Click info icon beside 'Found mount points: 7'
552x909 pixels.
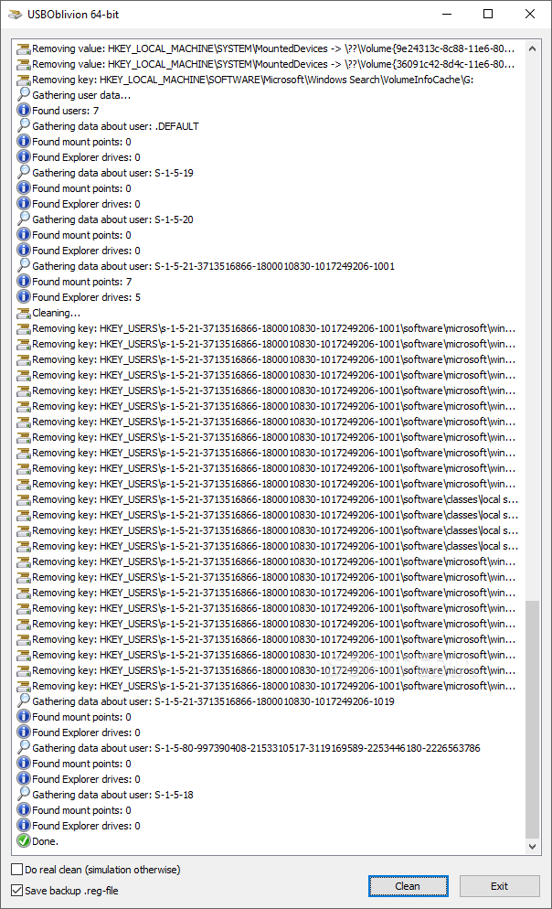tap(24, 281)
